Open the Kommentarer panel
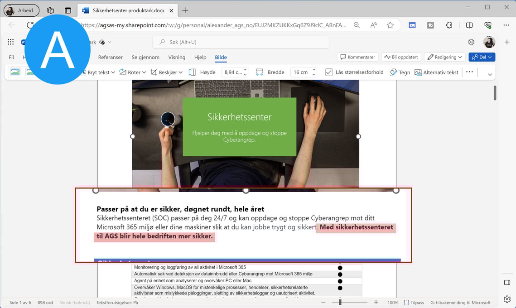 [357, 57]
